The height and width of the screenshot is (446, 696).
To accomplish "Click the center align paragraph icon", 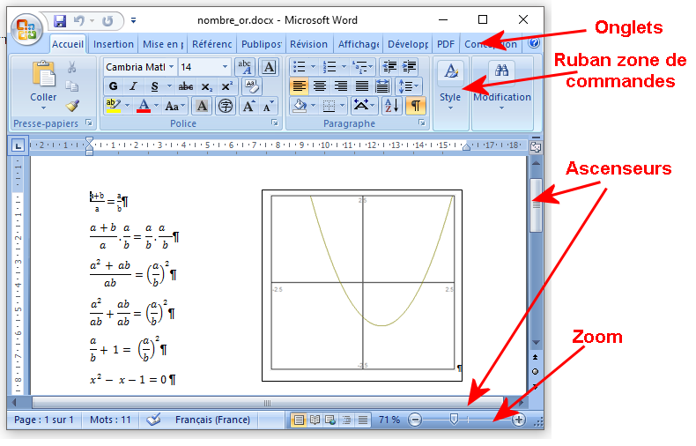I will [320, 86].
